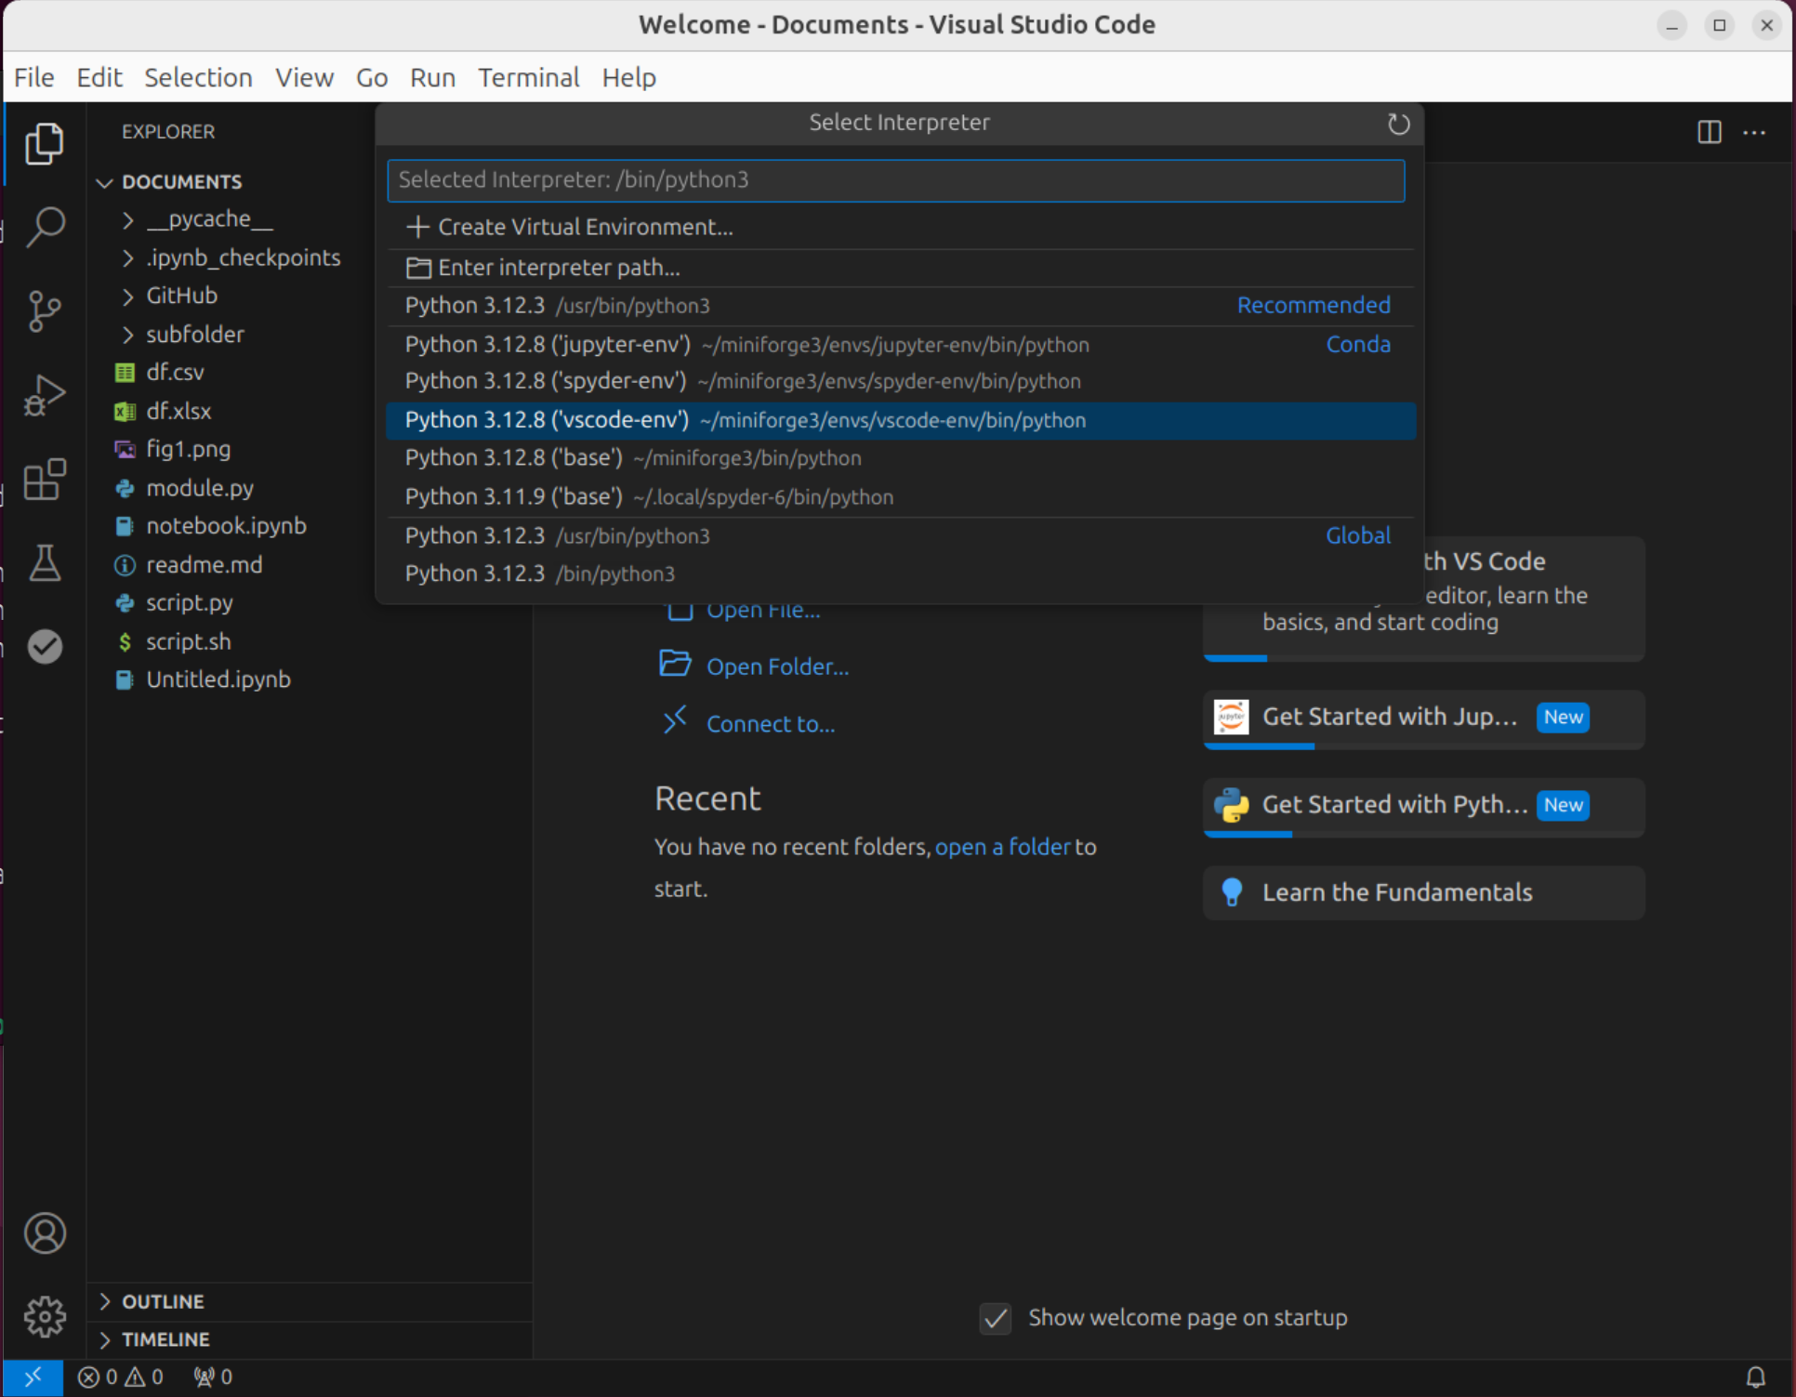The image size is (1796, 1397).
Task: Click the Selected Interpreter input field
Action: [895, 180]
